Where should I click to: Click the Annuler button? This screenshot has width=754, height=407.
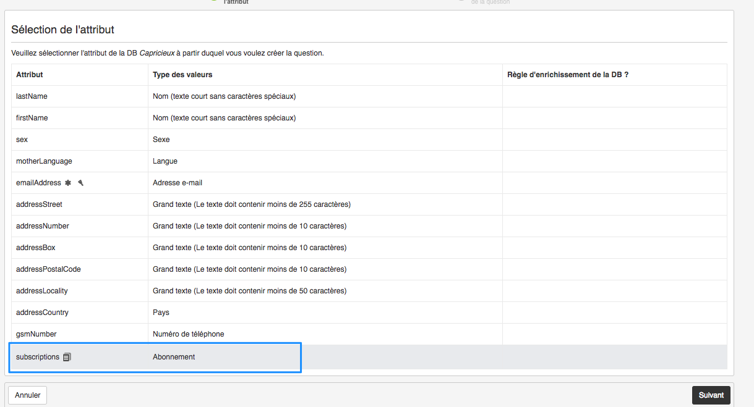(27, 395)
